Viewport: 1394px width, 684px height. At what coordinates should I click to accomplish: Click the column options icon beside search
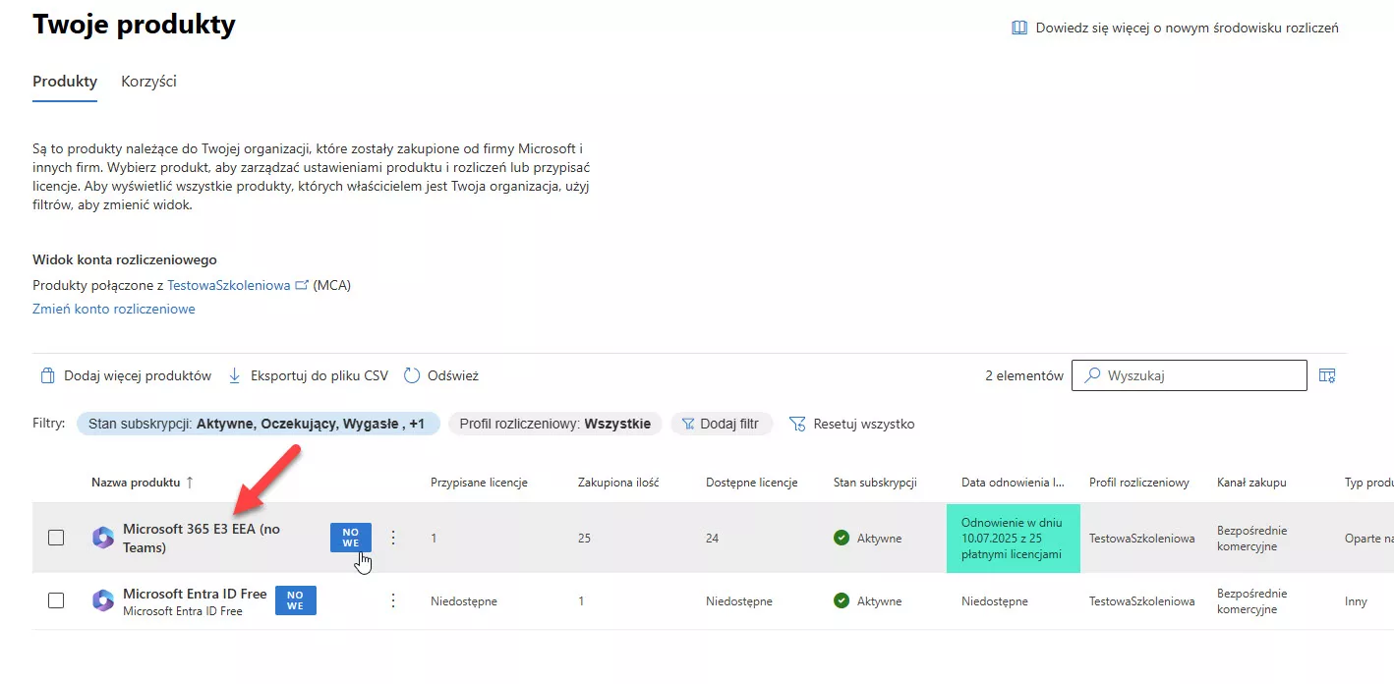coord(1327,375)
